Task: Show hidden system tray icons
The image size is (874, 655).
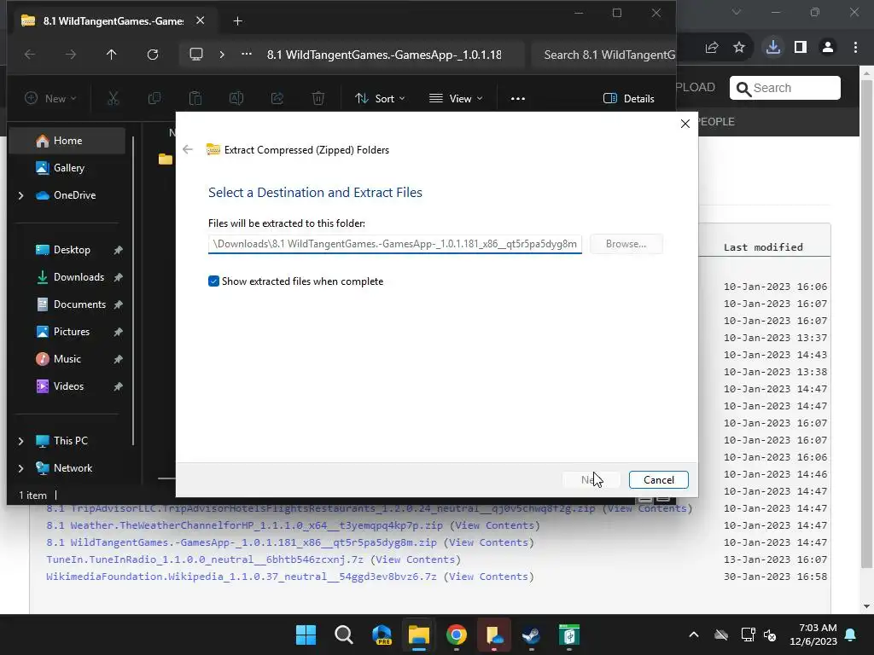Action: pos(693,635)
